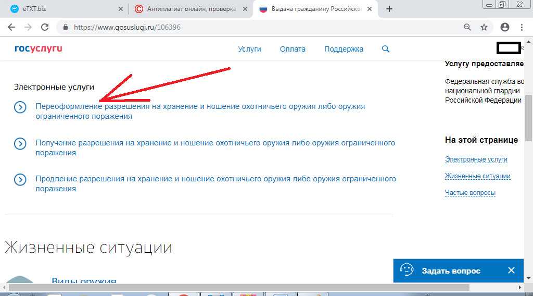Reload the page with the refresh icon

click(45, 27)
